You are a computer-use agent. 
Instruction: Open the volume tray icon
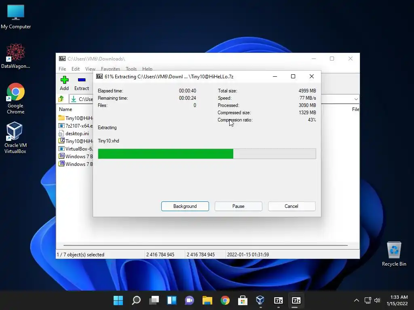tap(377, 300)
